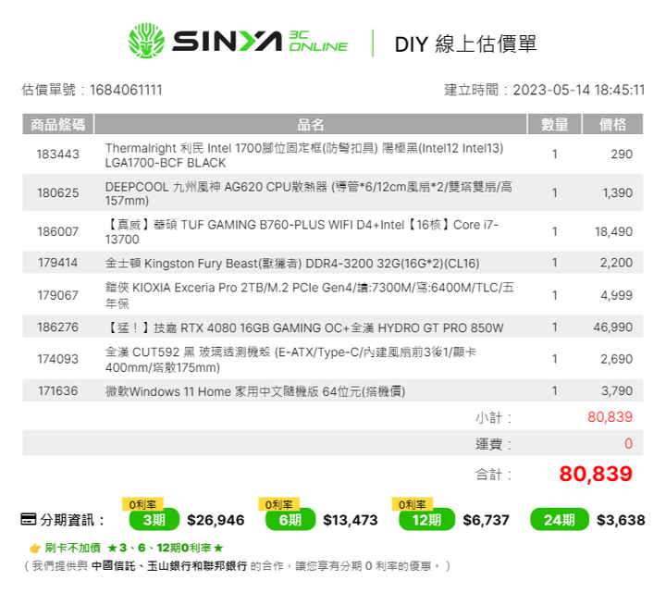Click the 0利率 tag above 3期
Image resolution: width=666 pixels, height=593 pixels.
[x=142, y=504]
